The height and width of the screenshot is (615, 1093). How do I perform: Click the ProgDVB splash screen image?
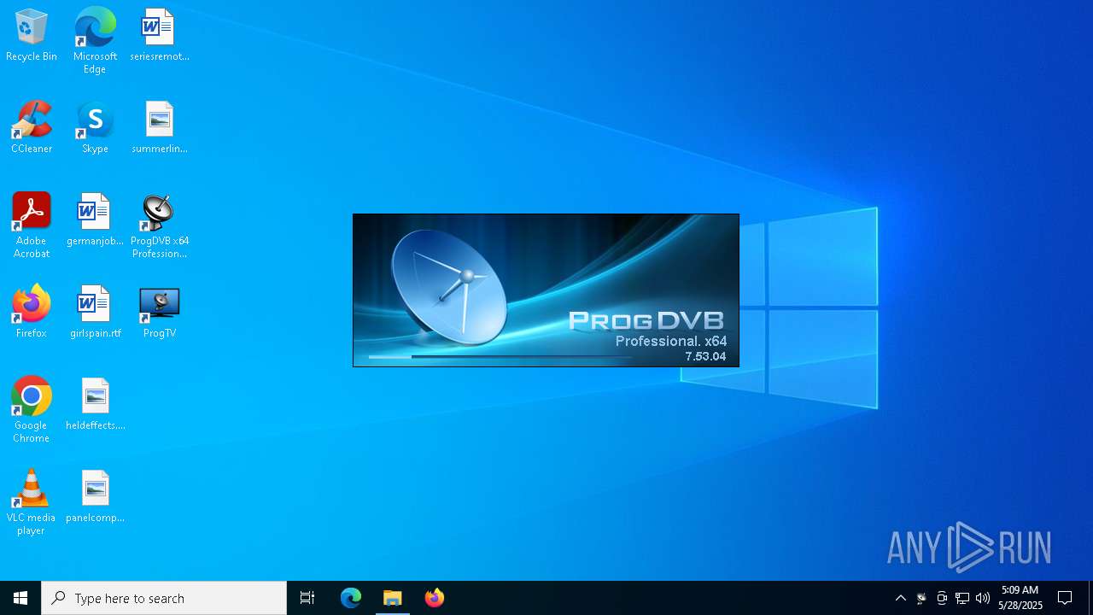[x=546, y=290]
